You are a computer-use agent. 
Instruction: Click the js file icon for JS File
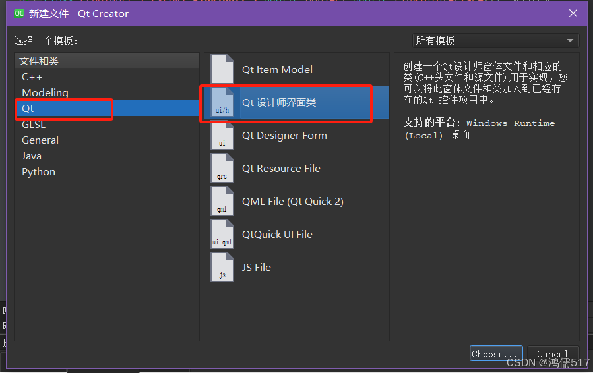pos(222,267)
